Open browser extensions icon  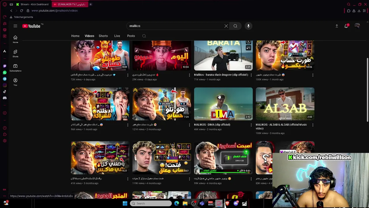coord(349,11)
